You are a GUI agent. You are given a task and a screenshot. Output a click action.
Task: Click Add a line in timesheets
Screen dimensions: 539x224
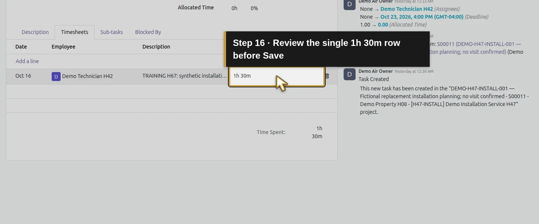pos(27,61)
